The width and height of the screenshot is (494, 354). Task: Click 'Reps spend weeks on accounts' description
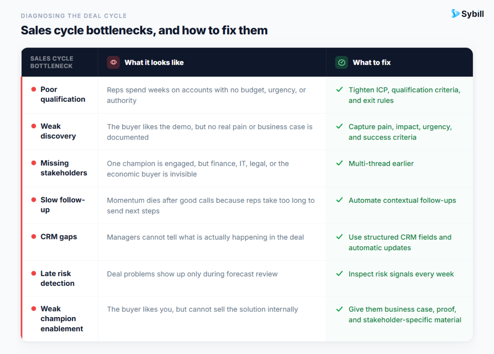click(x=206, y=95)
